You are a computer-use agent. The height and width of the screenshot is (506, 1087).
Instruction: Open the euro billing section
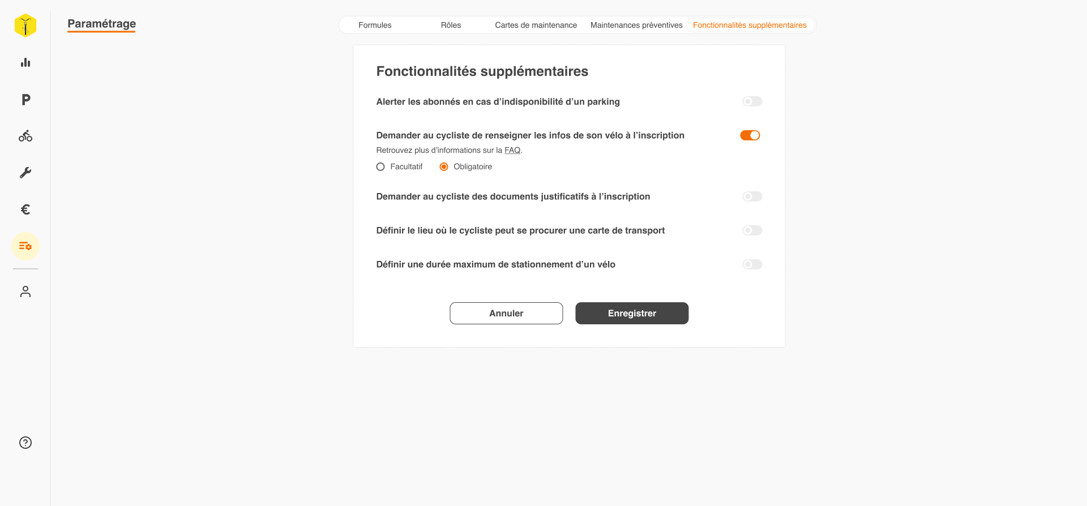[x=25, y=209]
